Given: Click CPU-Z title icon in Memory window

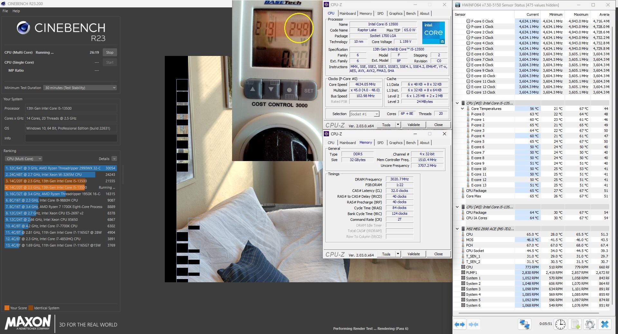Looking at the screenshot, I should tap(326, 134).
